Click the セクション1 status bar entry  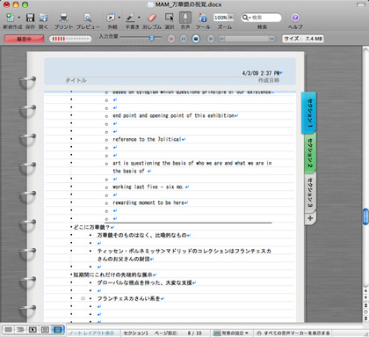[x=135, y=333]
